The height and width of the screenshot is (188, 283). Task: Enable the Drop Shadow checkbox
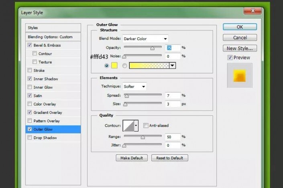[29, 137]
